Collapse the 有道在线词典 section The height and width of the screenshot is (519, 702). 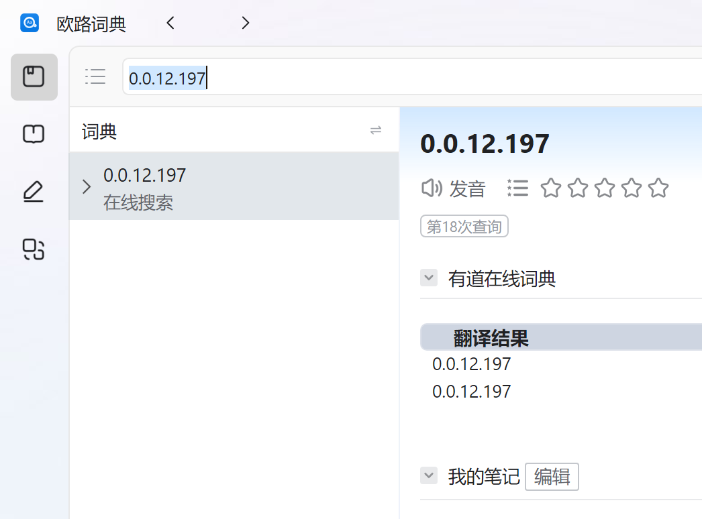(429, 278)
